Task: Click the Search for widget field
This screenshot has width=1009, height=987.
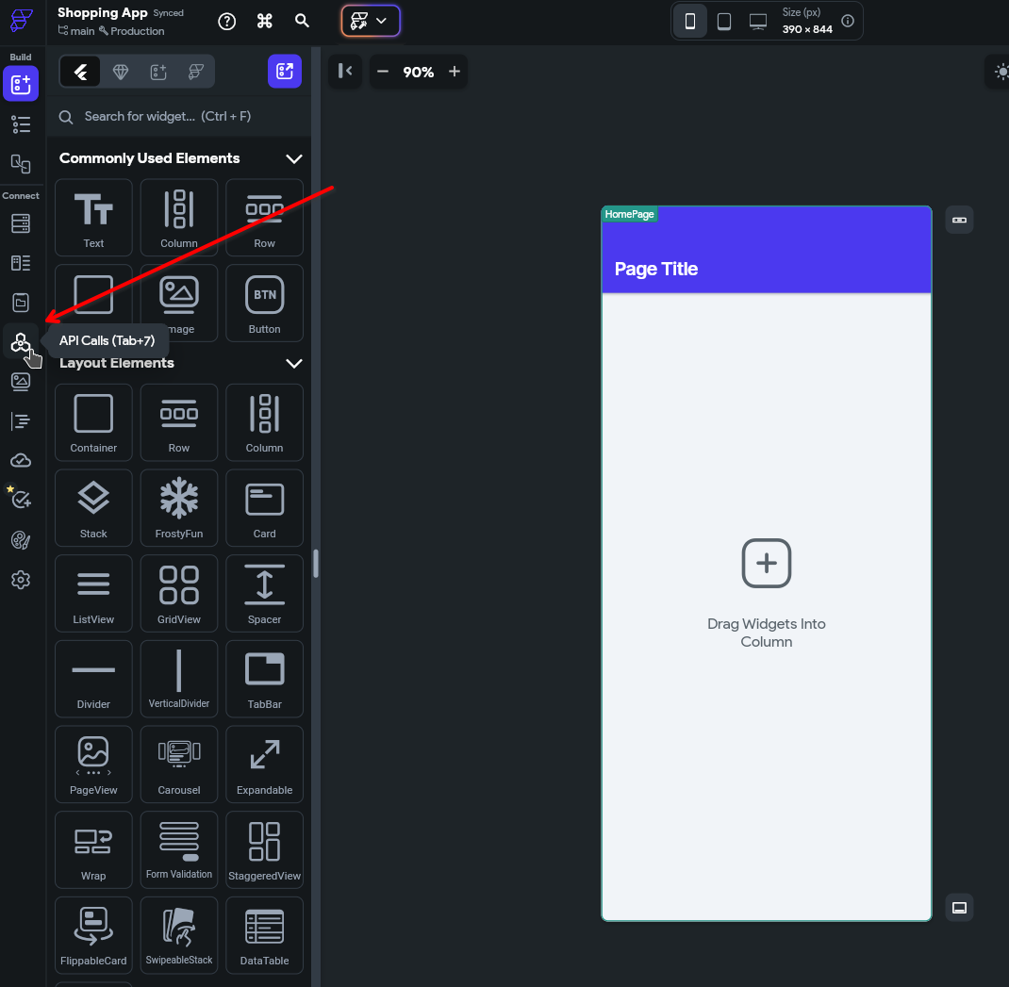Action: click(179, 117)
